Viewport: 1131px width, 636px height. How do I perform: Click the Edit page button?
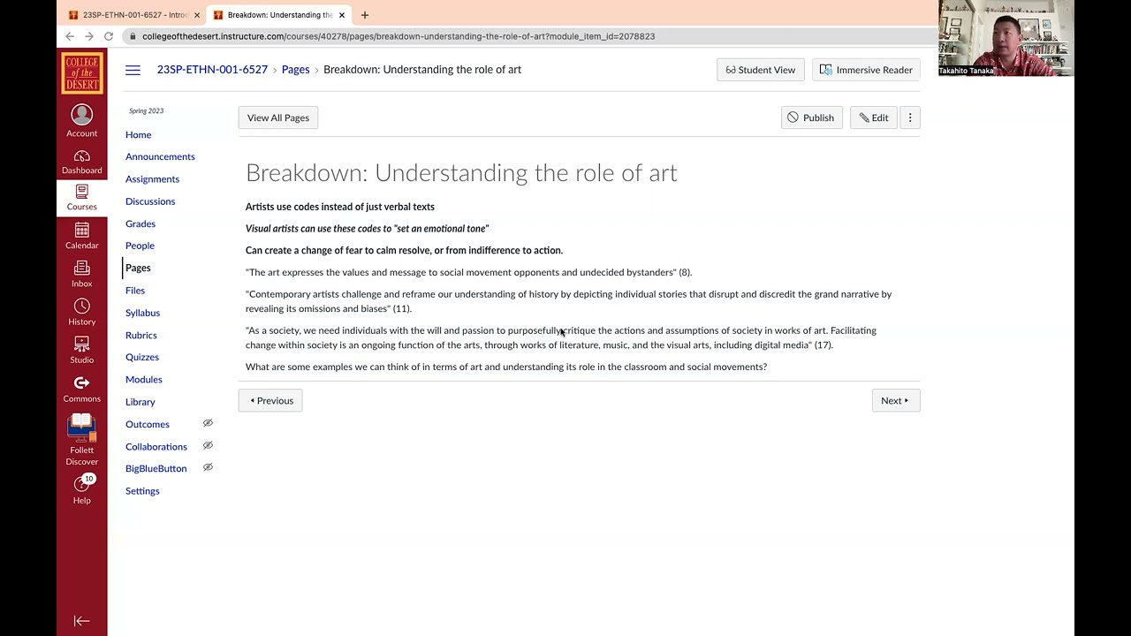[x=874, y=117]
